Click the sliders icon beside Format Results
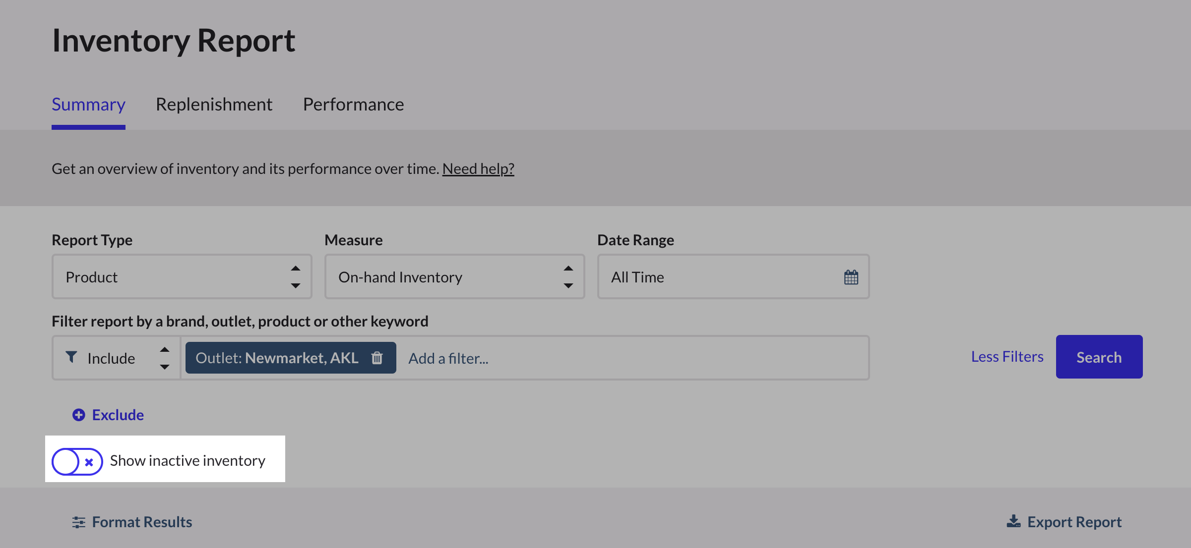1191x548 pixels. pos(78,521)
